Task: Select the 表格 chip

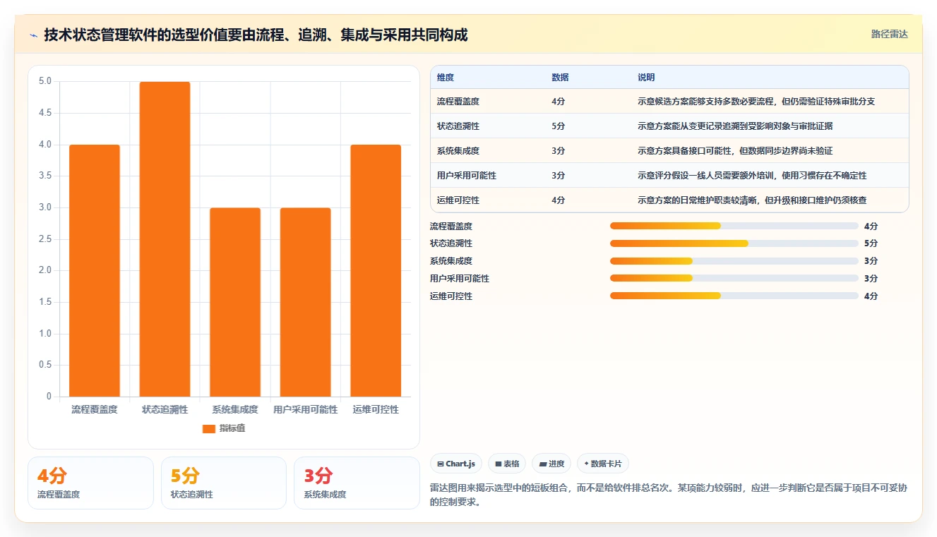Action: (506, 464)
